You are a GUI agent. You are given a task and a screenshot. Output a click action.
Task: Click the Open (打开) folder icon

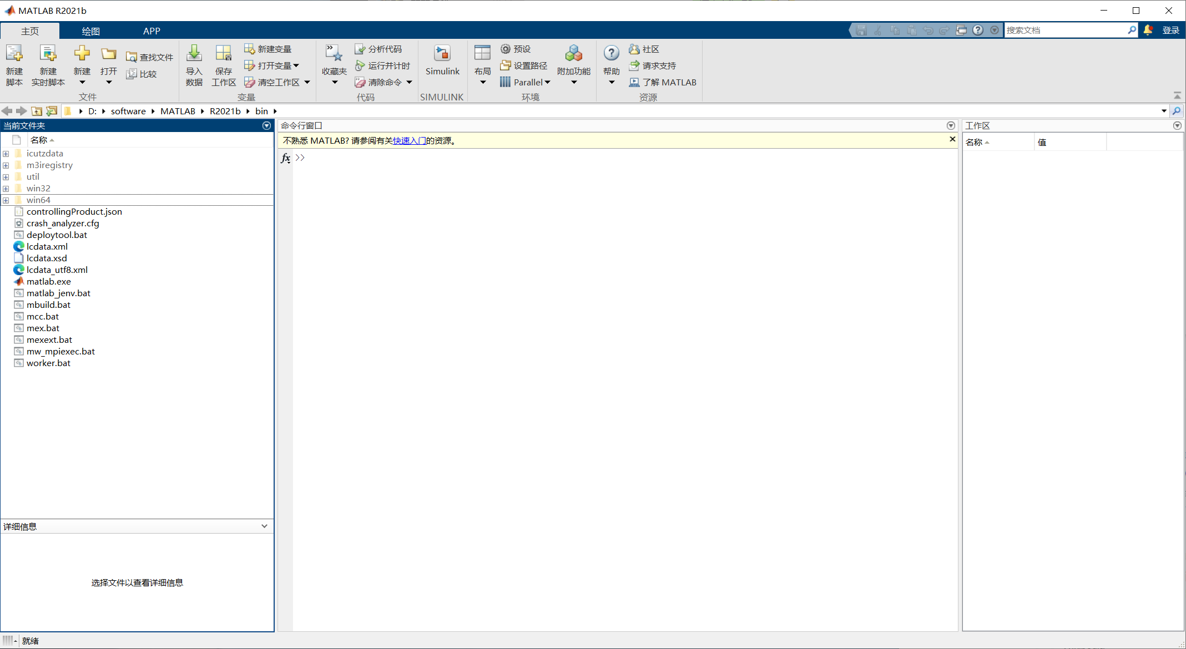point(109,54)
